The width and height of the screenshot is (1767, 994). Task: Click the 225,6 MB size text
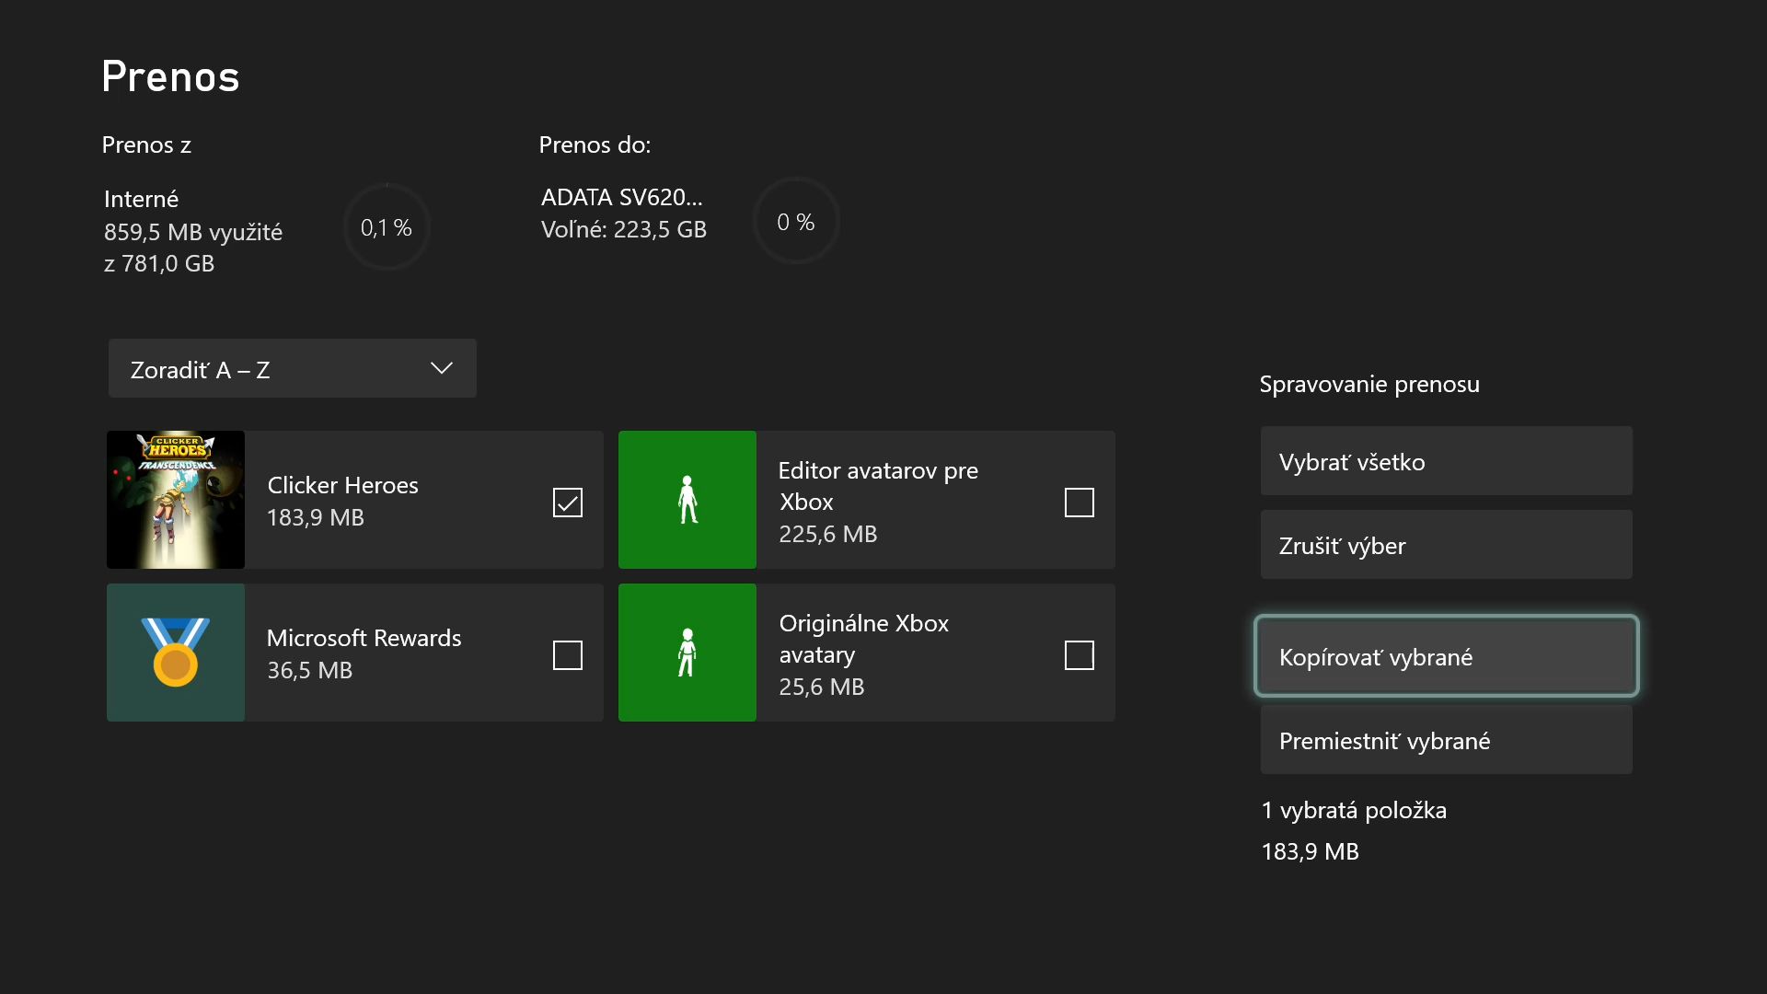point(827,534)
